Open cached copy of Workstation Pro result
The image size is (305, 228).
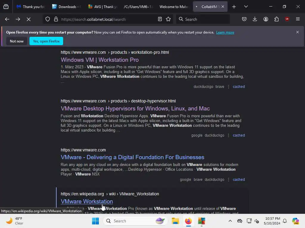(x=239, y=87)
